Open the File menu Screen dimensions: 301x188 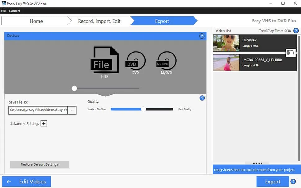(x=3, y=11)
